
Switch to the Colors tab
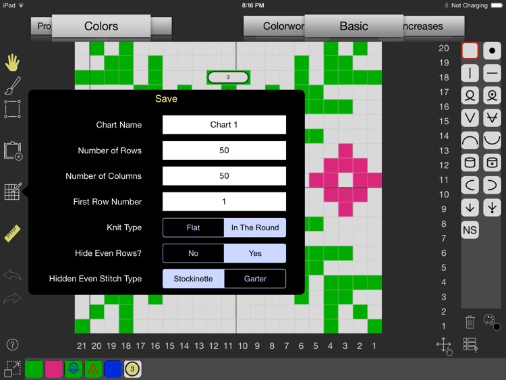[101, 26]
